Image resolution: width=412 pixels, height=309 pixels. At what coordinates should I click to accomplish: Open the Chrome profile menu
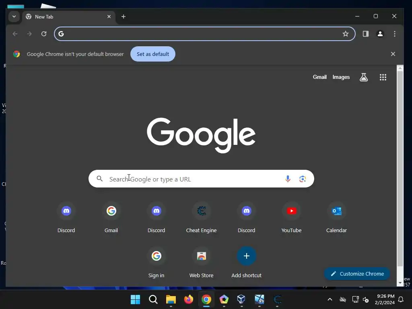click(380, 34)
